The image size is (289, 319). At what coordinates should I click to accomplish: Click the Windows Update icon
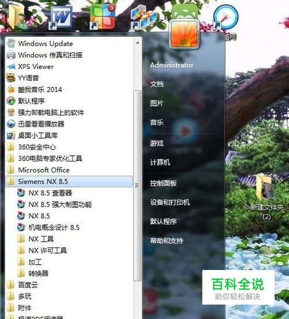pos(11,43)
